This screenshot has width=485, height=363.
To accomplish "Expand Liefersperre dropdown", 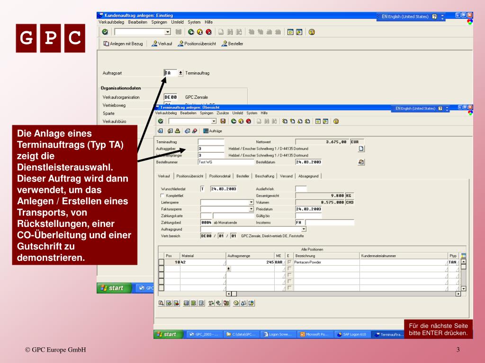I will (251, 202).
